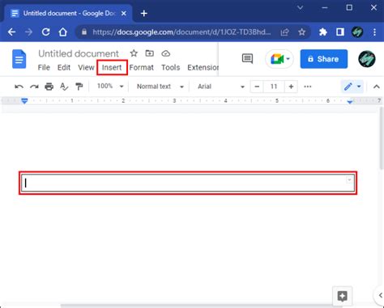Open comment history icon
The image size is (384, 308).
pos(247,58)
